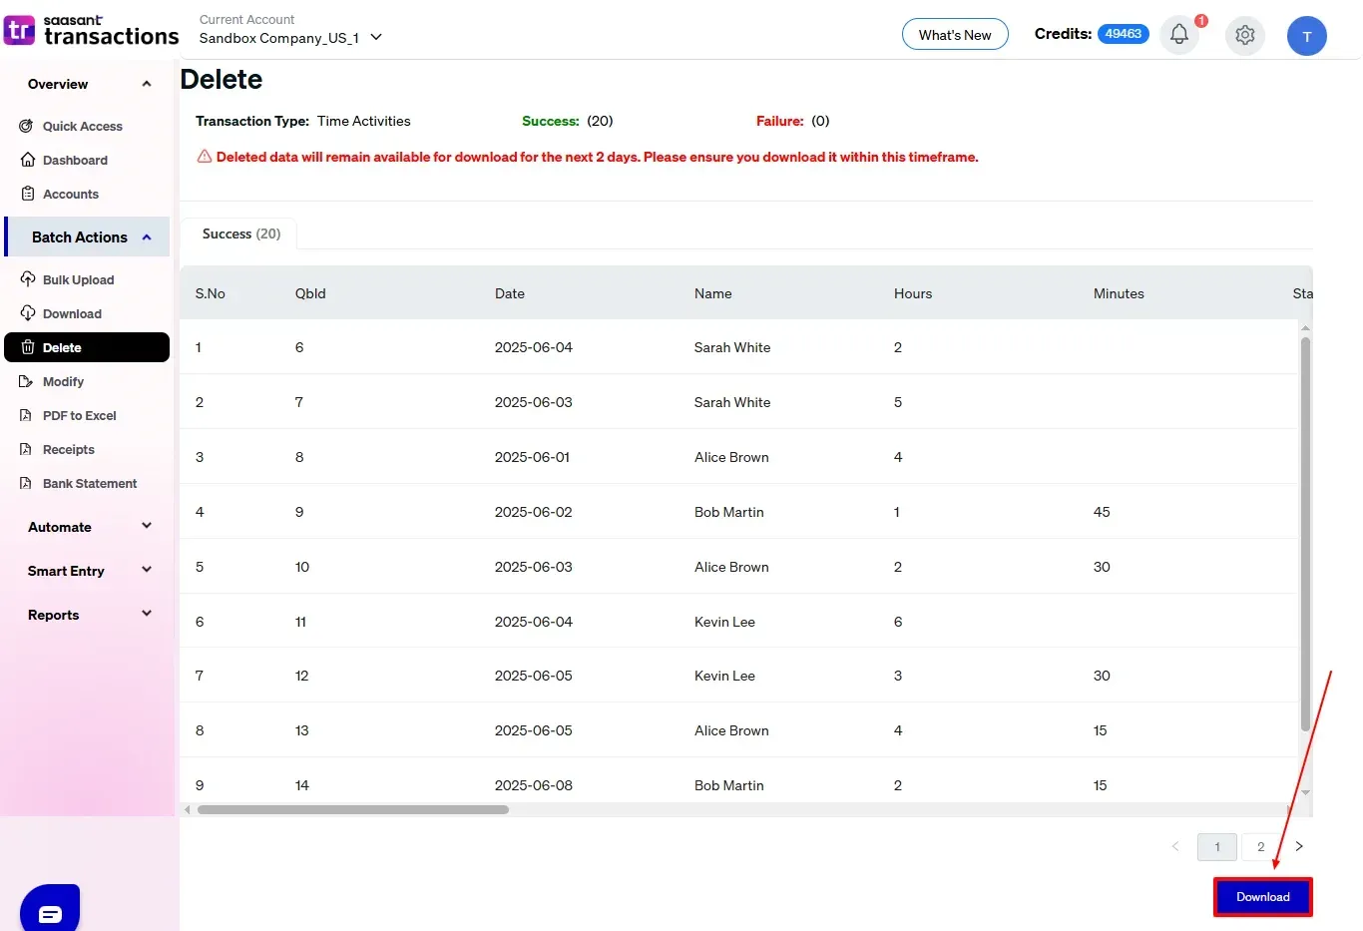Open PDF to Excel link
1363x931 pixels.
coord(80,415)
